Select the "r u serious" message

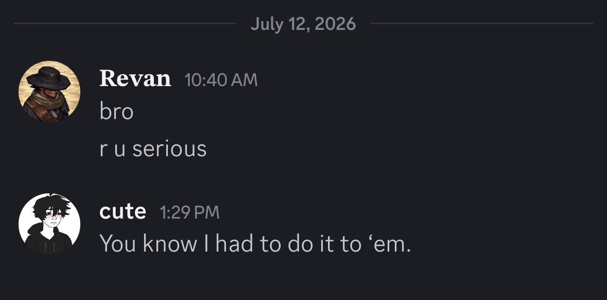click(x=153, y=149)
